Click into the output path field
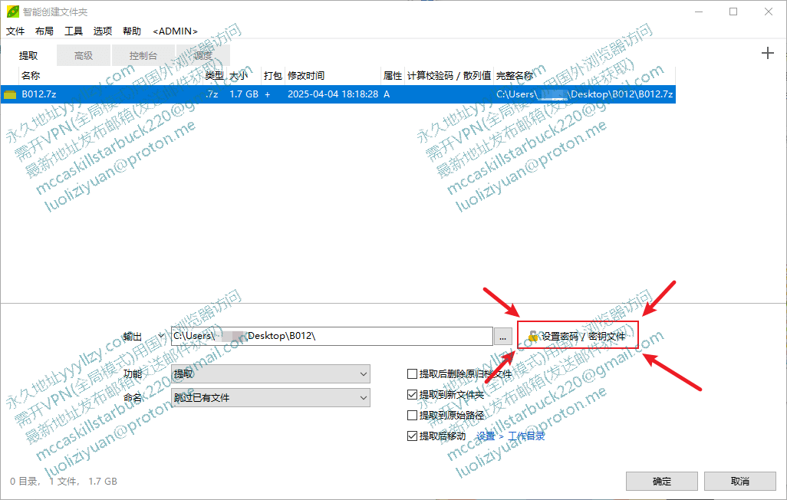 pos(332,336)
